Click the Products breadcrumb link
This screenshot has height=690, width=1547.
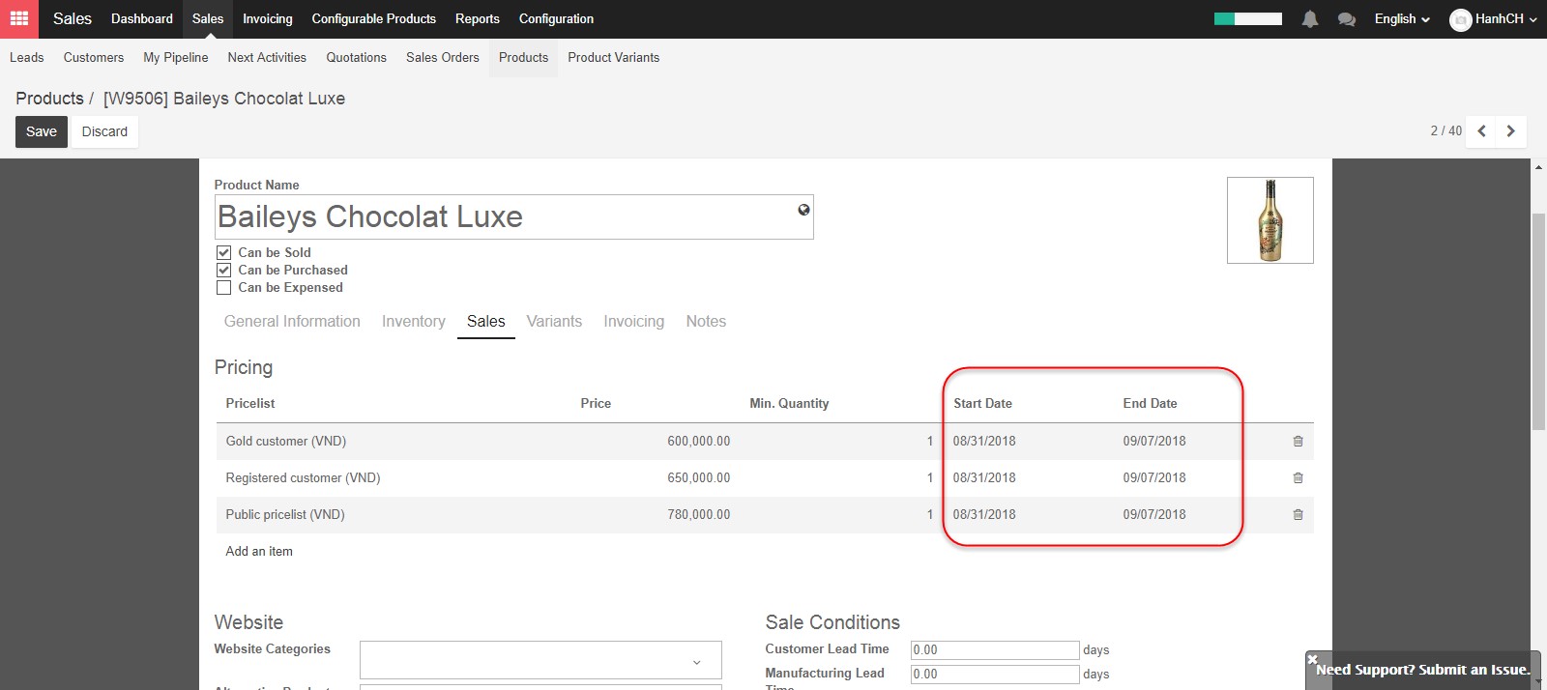click(x=50, y=99)
